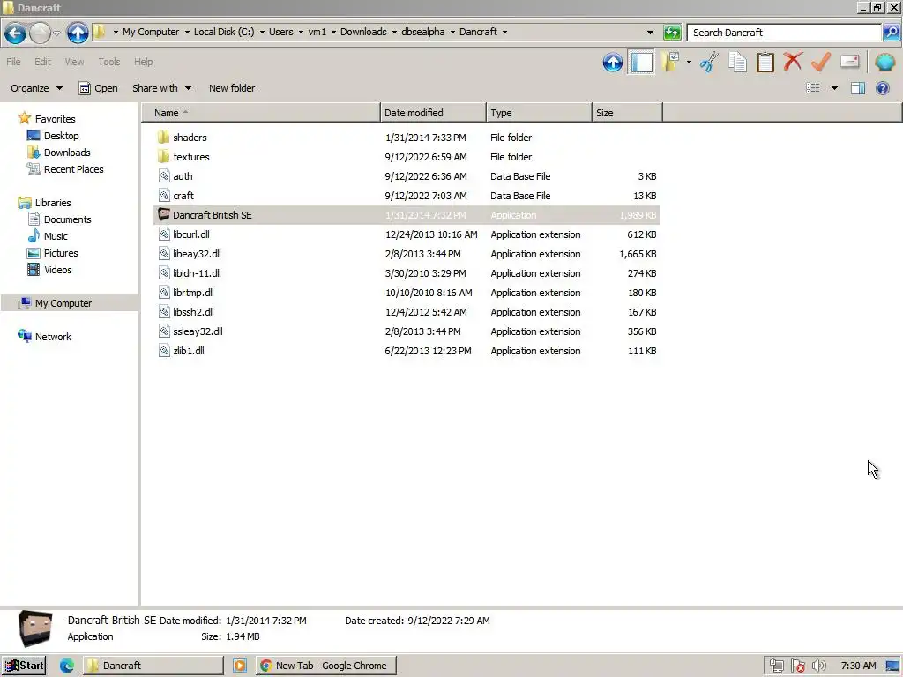Refresh the folder with the green arrows button

pos(672,33)
